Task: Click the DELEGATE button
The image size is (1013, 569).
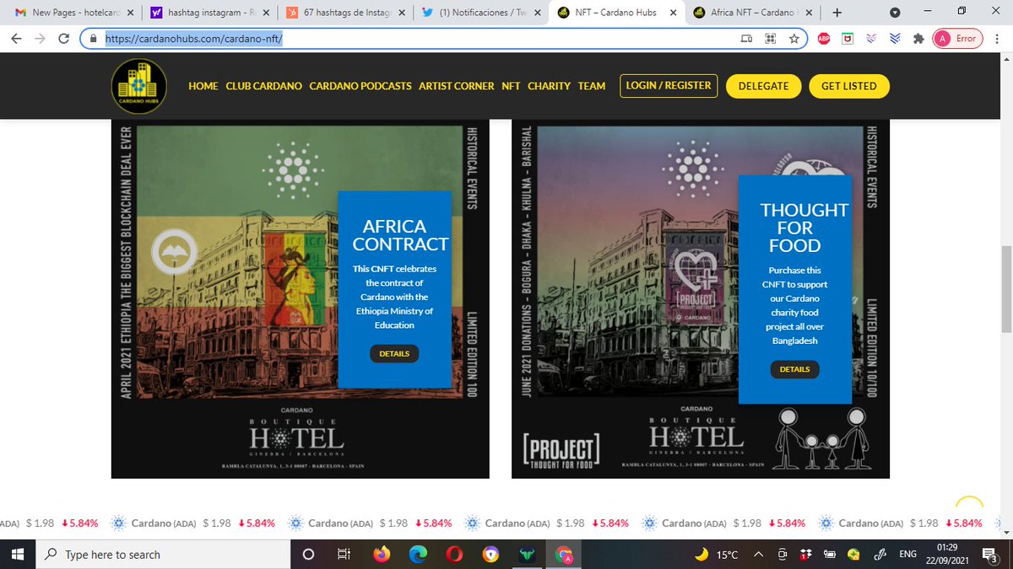Action: [x=763, y=86]
